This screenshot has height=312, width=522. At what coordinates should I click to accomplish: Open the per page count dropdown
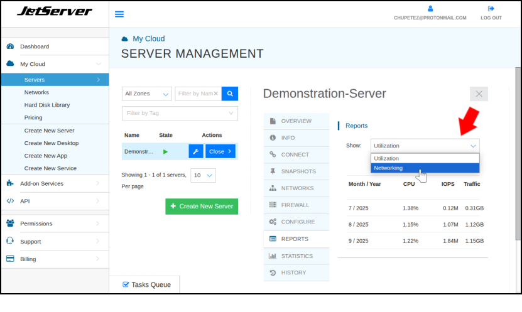point(203,175)
